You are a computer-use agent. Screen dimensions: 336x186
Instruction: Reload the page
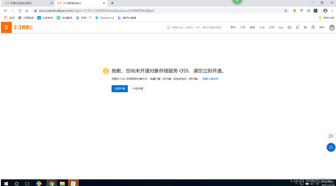[x=20, y=11]
